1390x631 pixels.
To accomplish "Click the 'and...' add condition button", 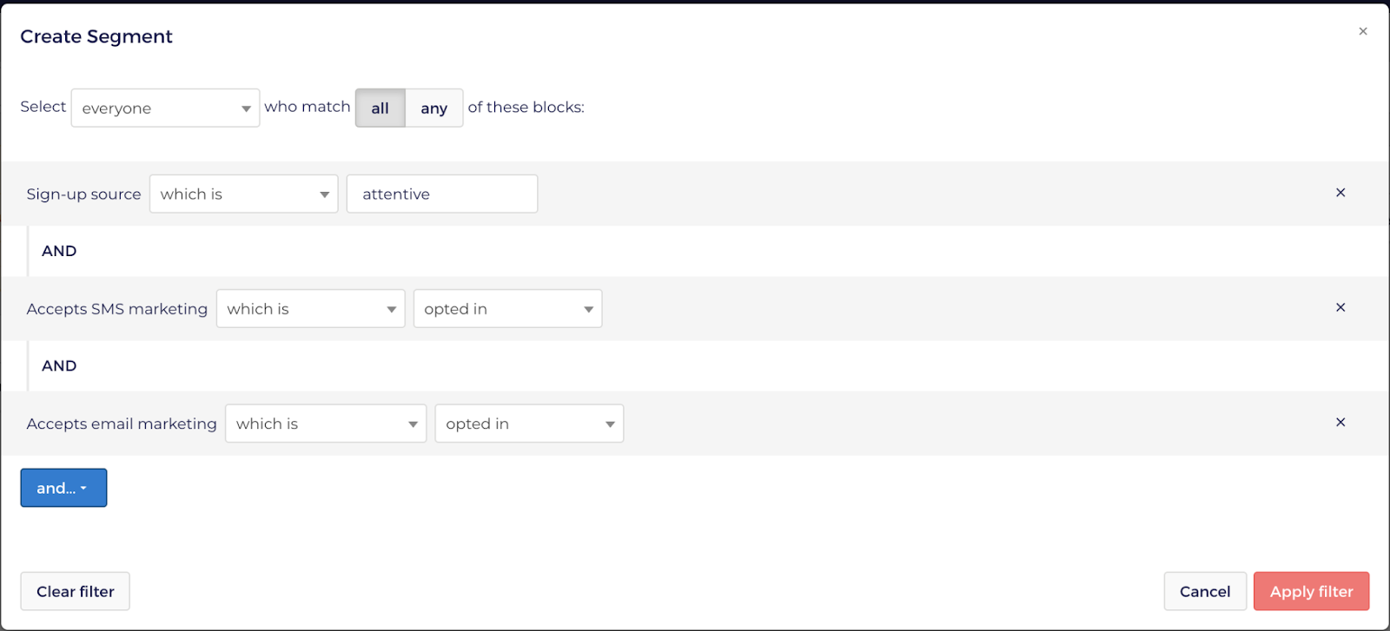I will coord(63,488).
